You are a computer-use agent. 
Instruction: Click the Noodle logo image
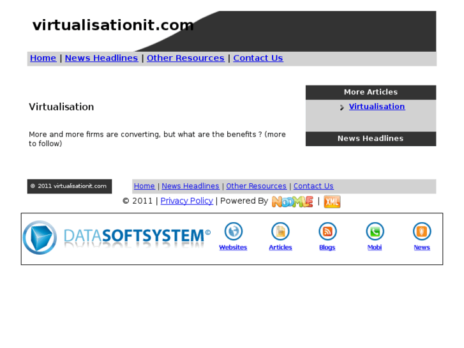[x=292, y=202]
